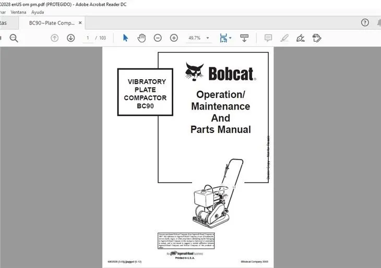
Task: Open the Ventana menu
Action: [x=18, y=12]
